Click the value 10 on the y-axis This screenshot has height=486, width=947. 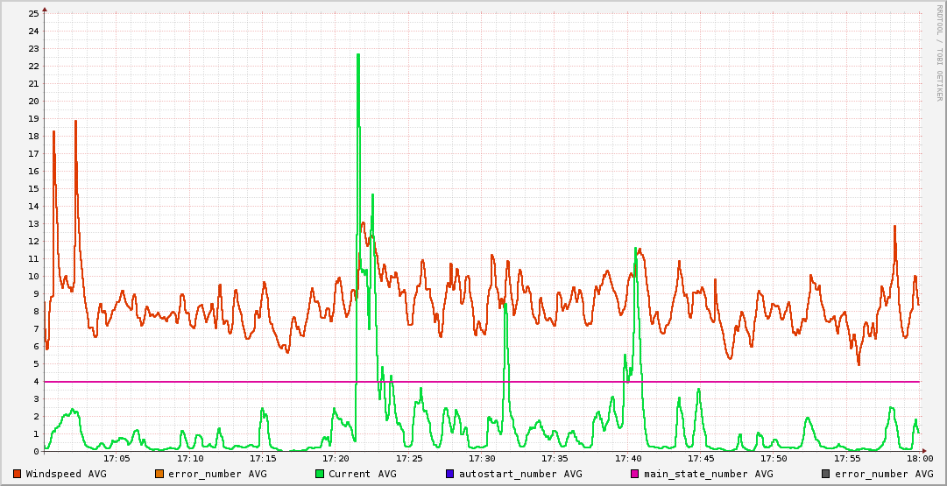click(33, 277)
